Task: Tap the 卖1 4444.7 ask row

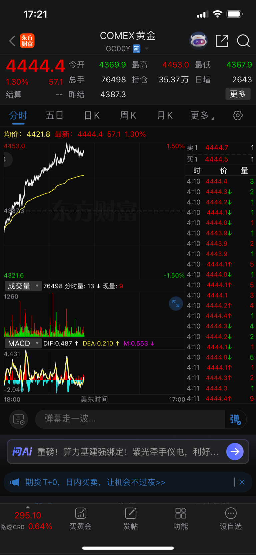Action: (220, 148)
